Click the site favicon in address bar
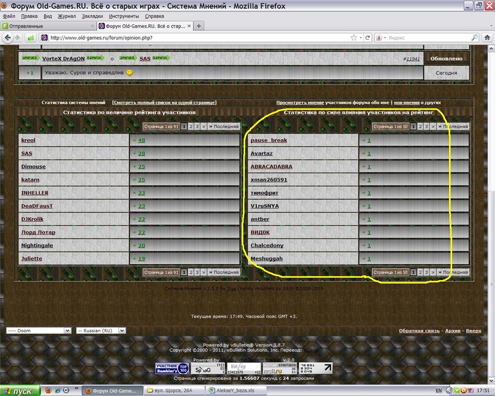This screenshot has height=396, width=495. [x=44, y=38]
